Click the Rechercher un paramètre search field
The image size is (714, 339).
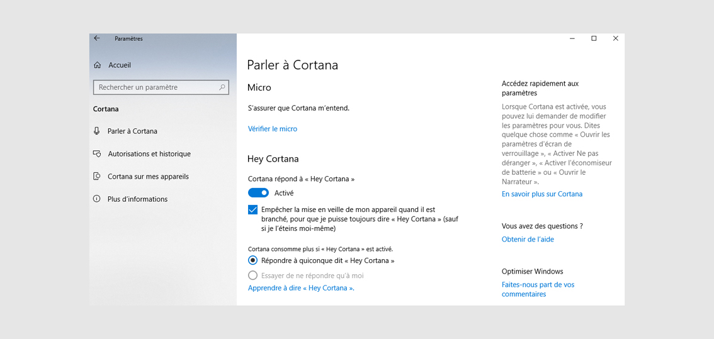pos(161,87)
